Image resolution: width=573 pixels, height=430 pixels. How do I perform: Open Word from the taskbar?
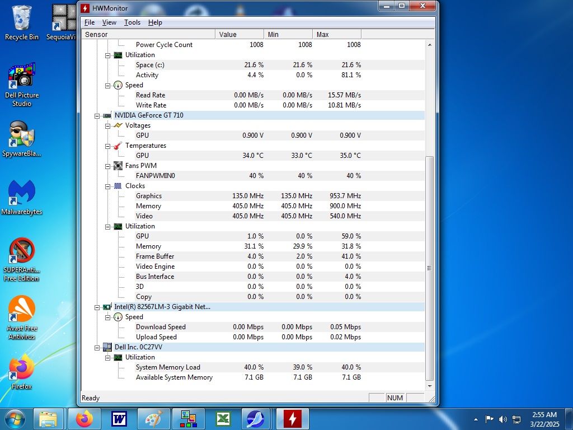[x=119, y=419]
